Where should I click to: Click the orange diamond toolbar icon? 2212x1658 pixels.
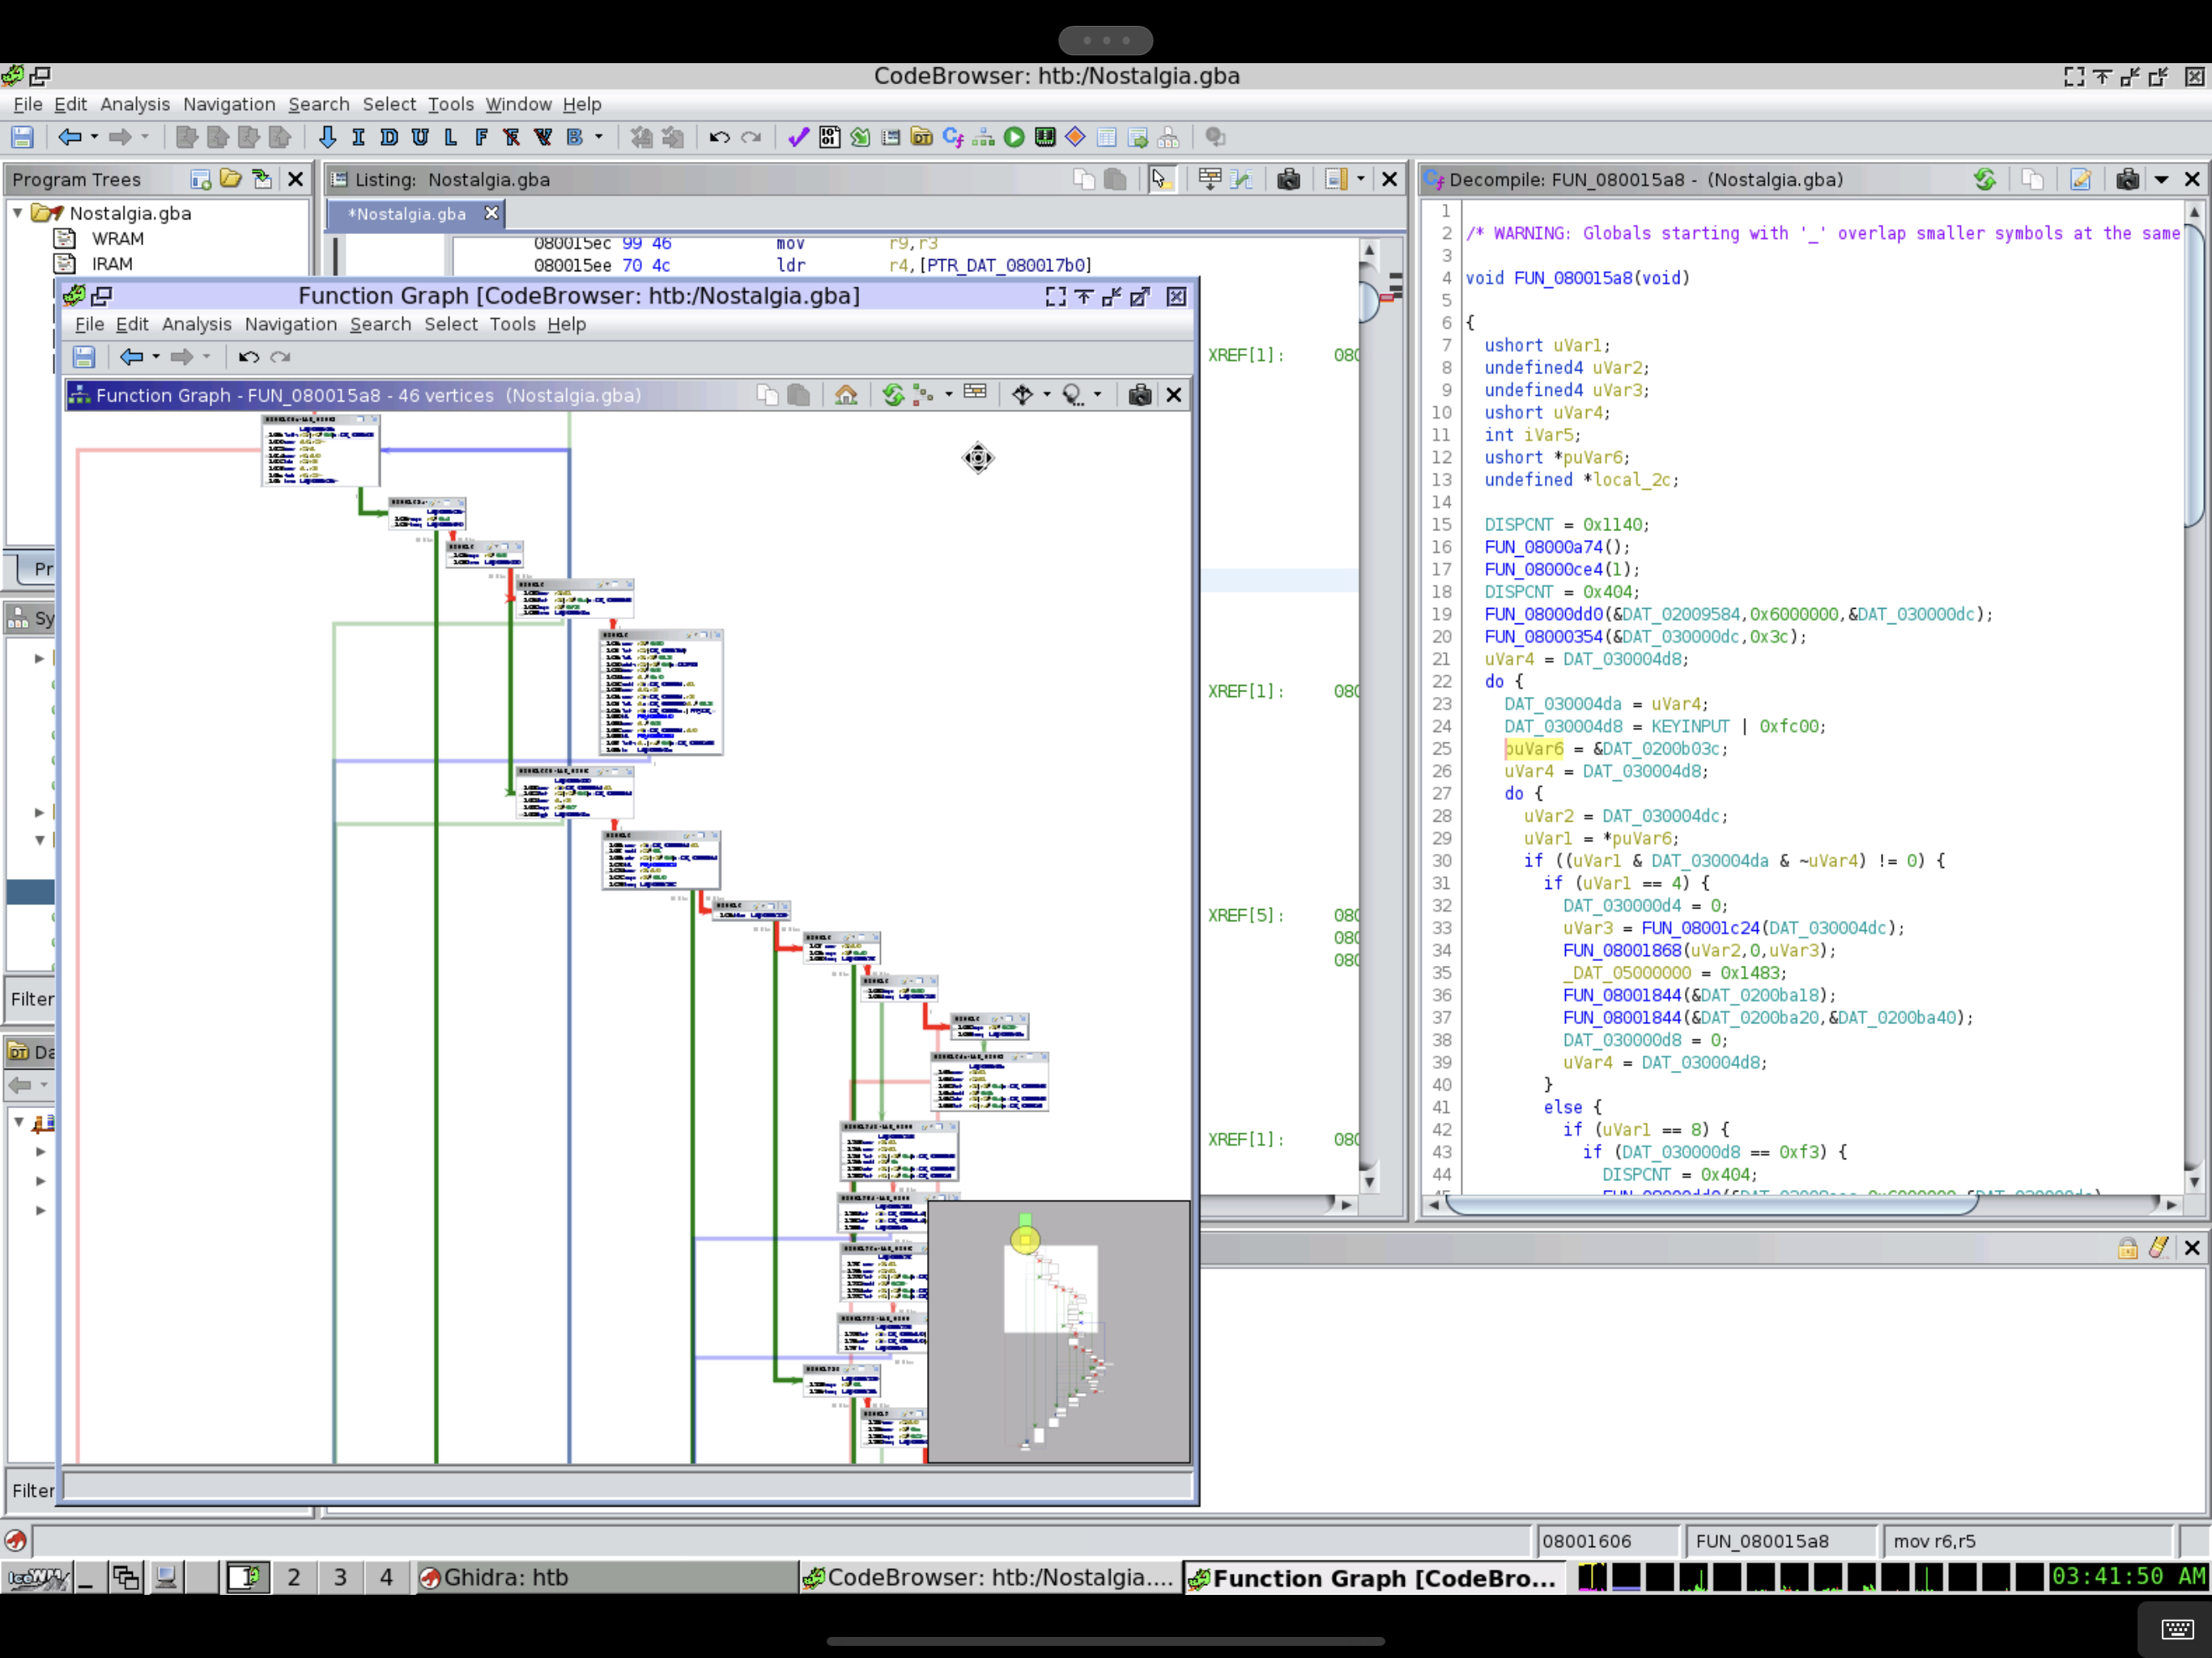pos(1076,137)
